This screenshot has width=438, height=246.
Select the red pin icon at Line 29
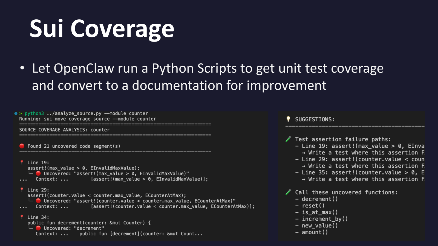tap(22, 190)
